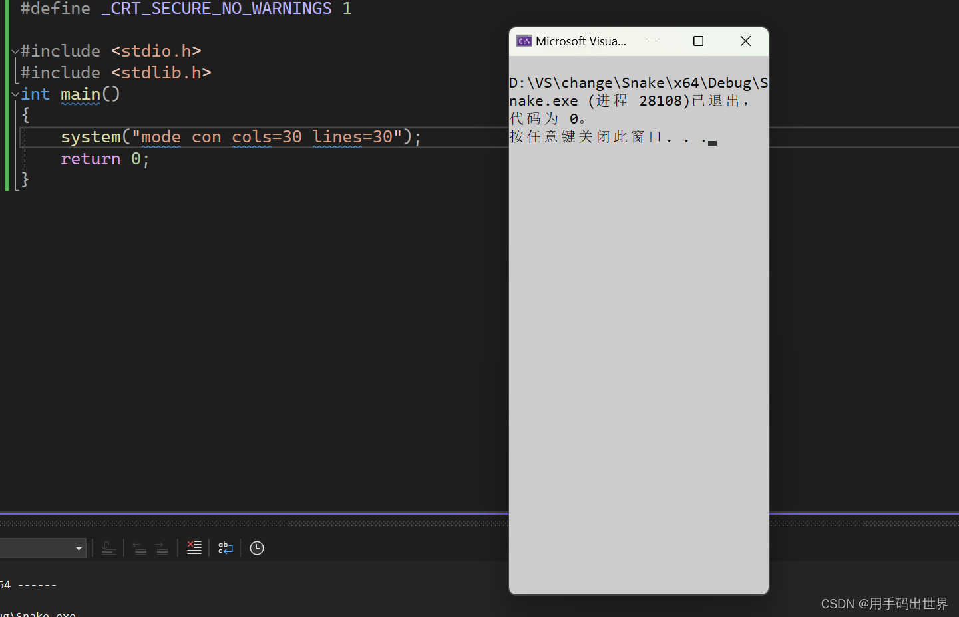This screenshot has height=617, width=959.
Task: Click the Go To Next Message icon
Action: click(x=162, y=547)
